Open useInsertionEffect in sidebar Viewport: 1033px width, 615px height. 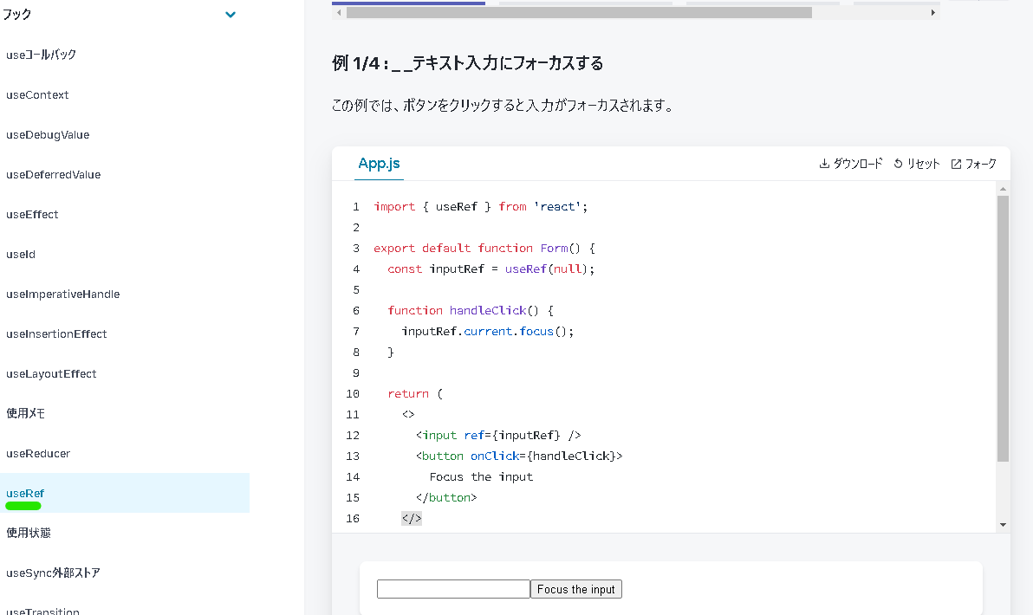click(56, 333)
